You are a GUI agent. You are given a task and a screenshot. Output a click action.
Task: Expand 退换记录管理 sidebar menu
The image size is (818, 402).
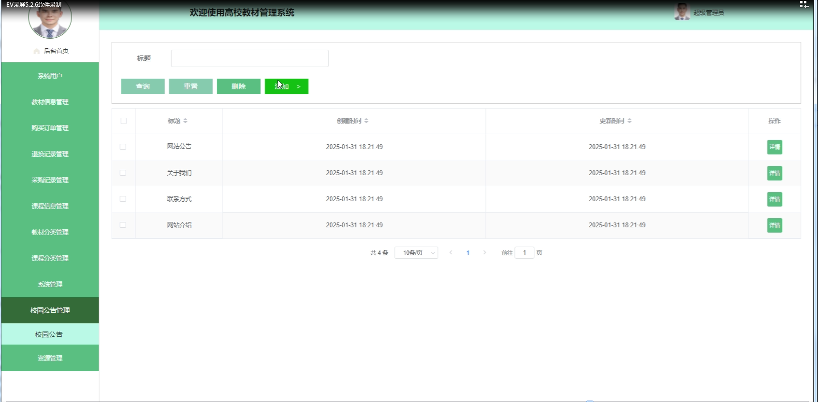pos(50,154)
